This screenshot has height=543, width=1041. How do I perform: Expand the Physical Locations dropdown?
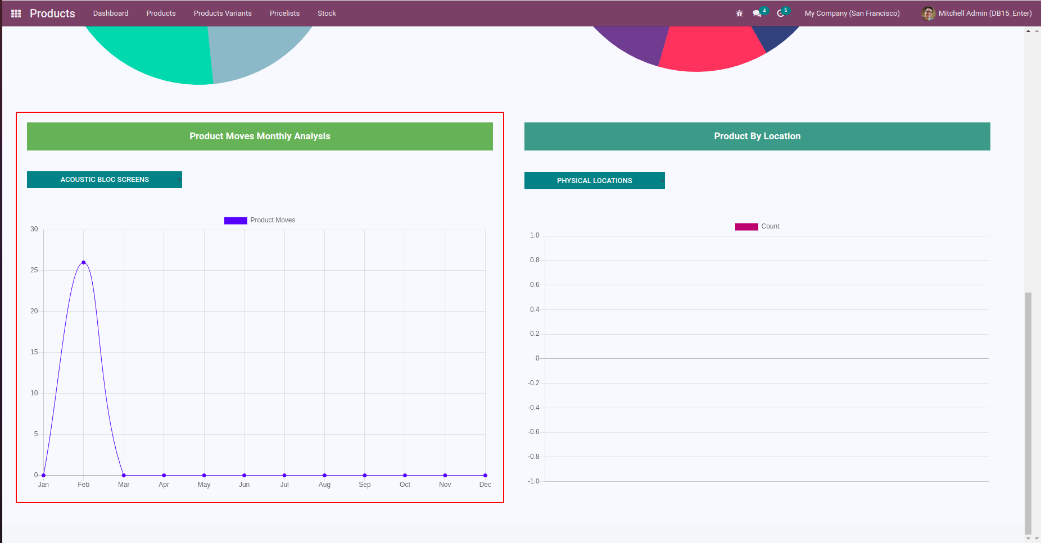pos(595,181)
